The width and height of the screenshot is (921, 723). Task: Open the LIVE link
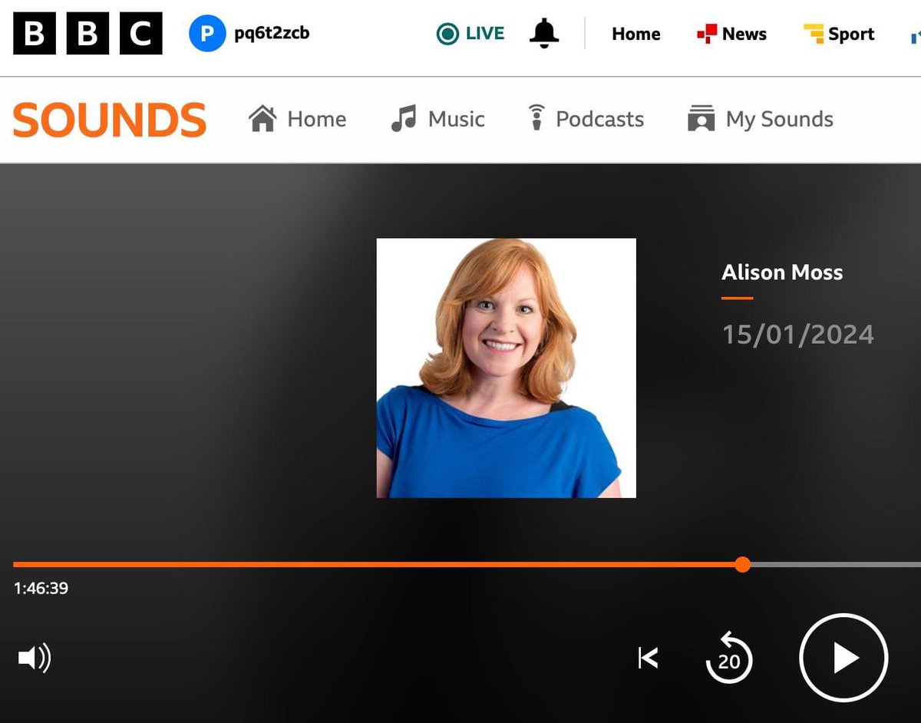point(470,34)
